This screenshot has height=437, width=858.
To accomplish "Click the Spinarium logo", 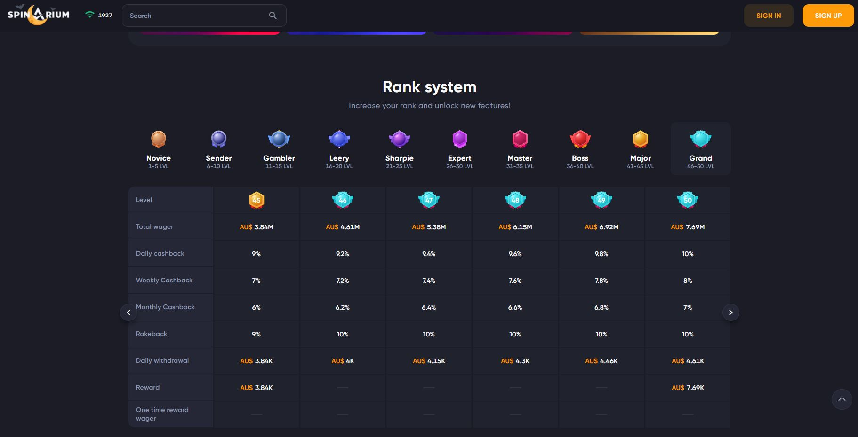I will (39, 15).
